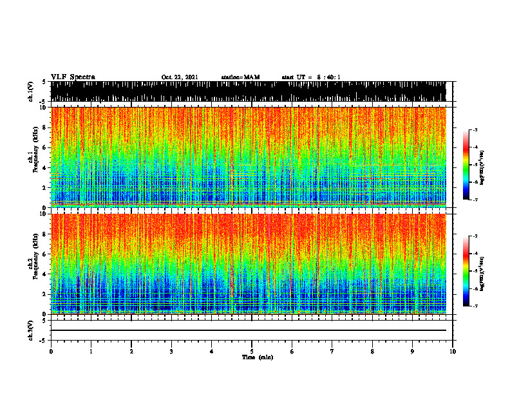This screenshot has width=510, height=394.
Task: Click the date "Oct. 22, 2021" header text
Action: point(180,77)
